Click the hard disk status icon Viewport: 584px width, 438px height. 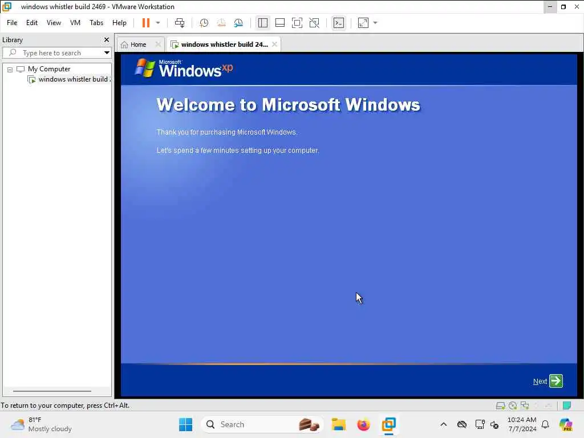pyautogui.click(x=500, y=405)
